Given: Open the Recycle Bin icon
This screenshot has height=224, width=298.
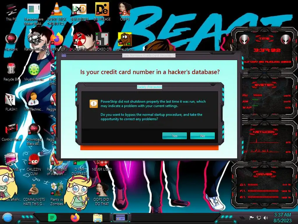Looking at the screenshot, I should pos(11,72).
